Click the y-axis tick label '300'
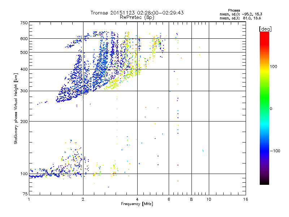Viewport: 289px width, 217px height. [x=24, y=91]
